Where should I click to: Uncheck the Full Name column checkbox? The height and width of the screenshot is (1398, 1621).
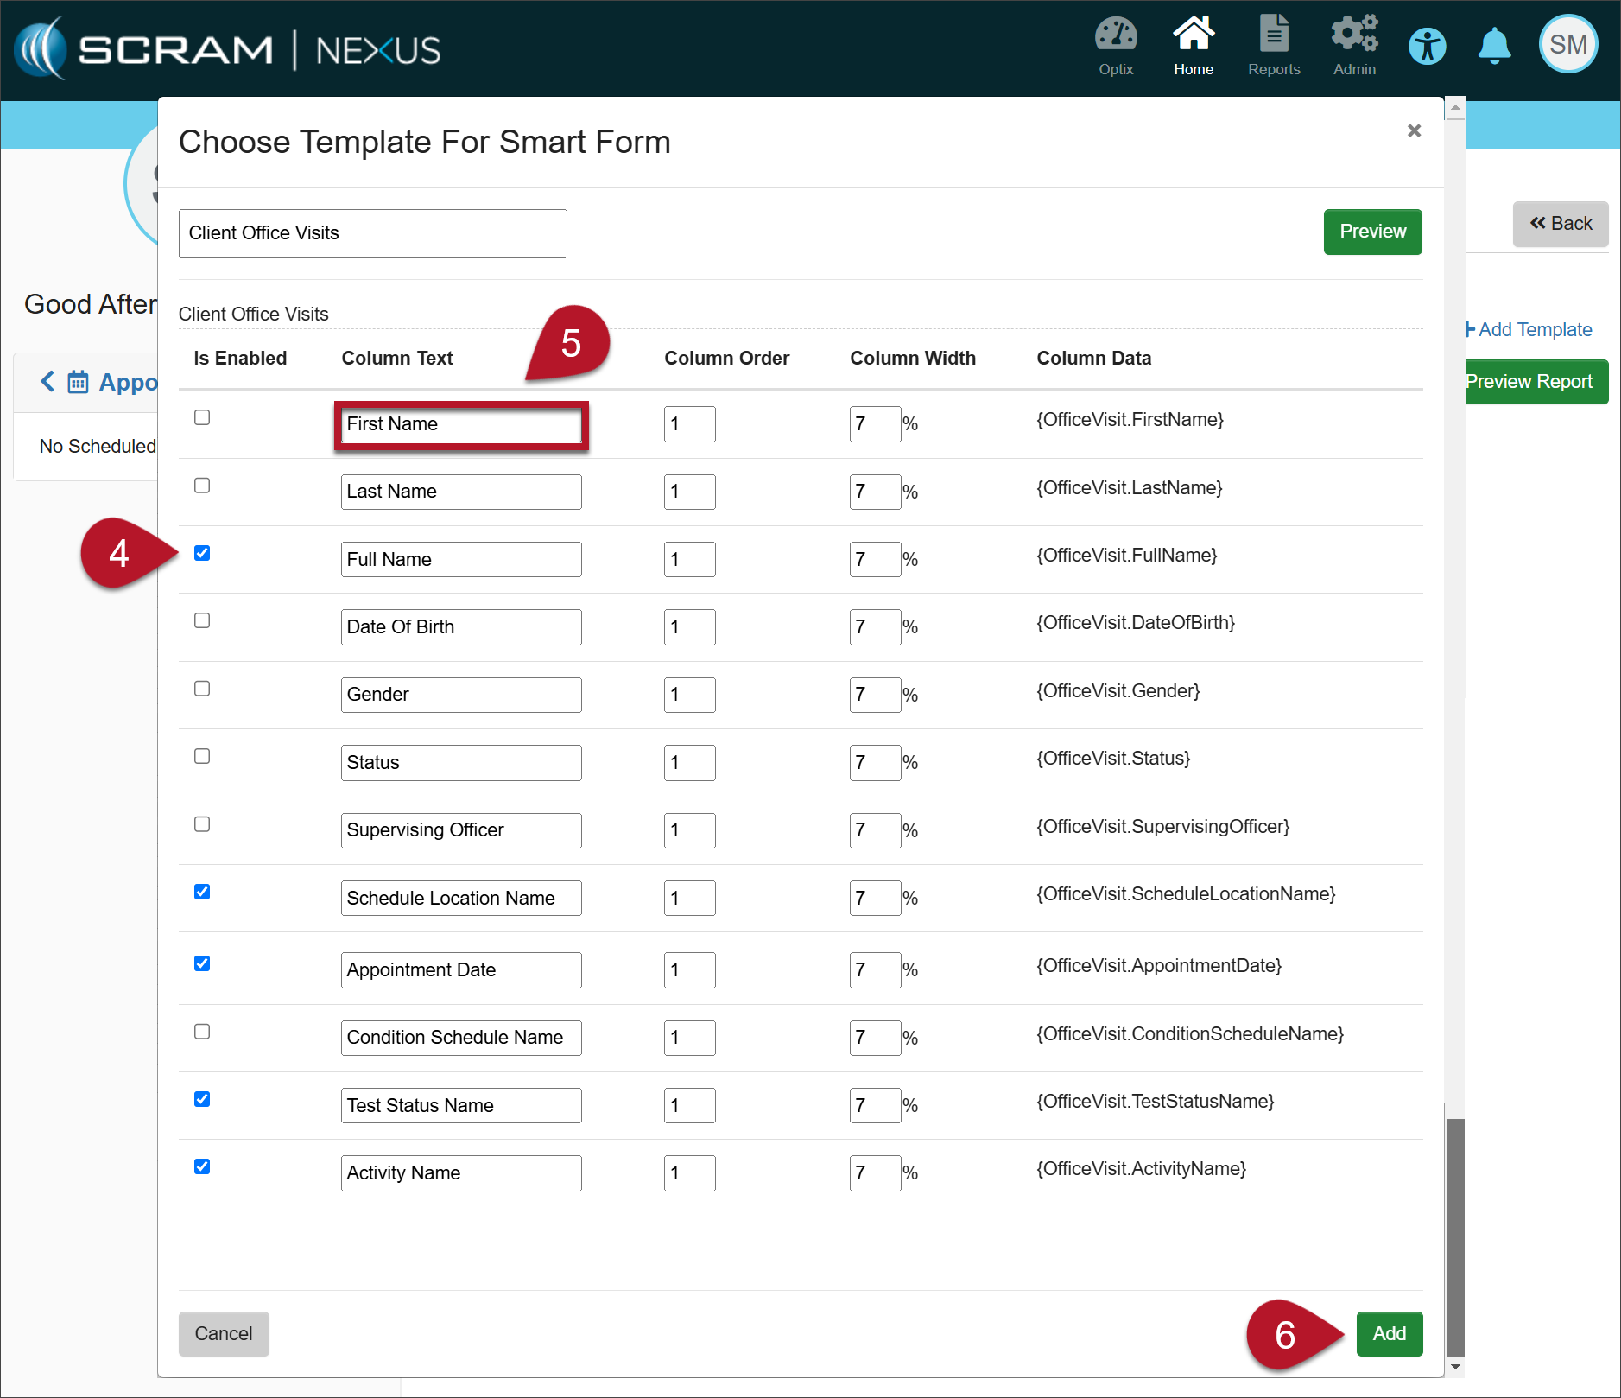coord(202,554)
